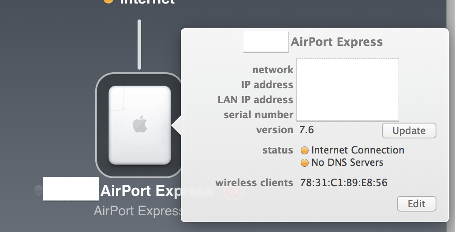
Task: Click the vertical connection line above the device
Action: (x=139, y=45)
